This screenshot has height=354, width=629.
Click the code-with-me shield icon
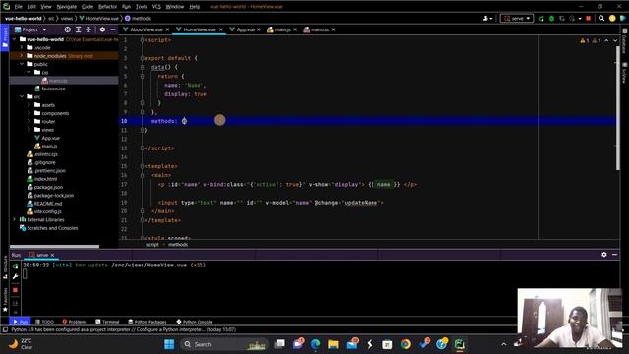coord(622,19)
